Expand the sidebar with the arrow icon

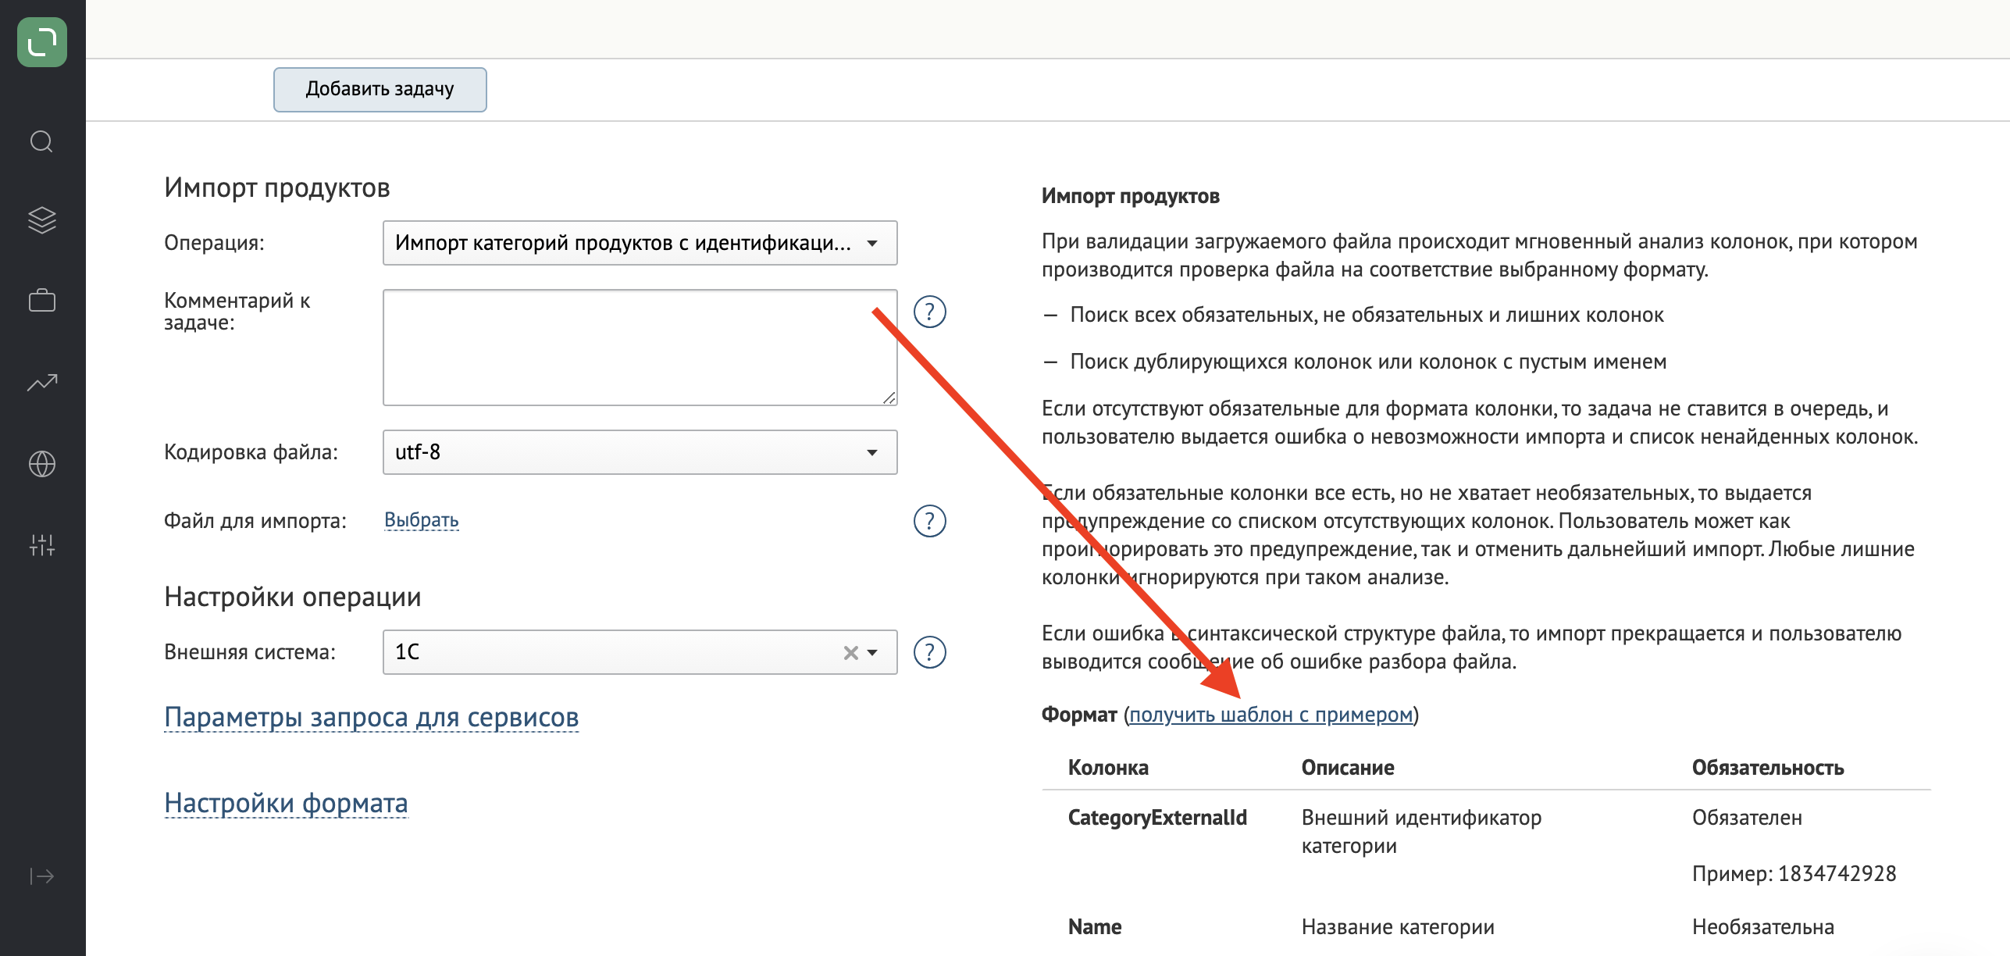(42, 876)
